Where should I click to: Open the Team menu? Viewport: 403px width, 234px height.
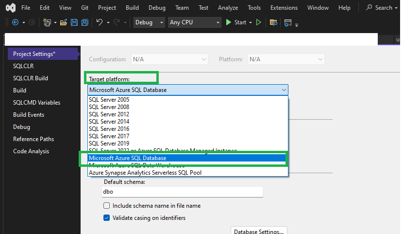coord(182,8)
